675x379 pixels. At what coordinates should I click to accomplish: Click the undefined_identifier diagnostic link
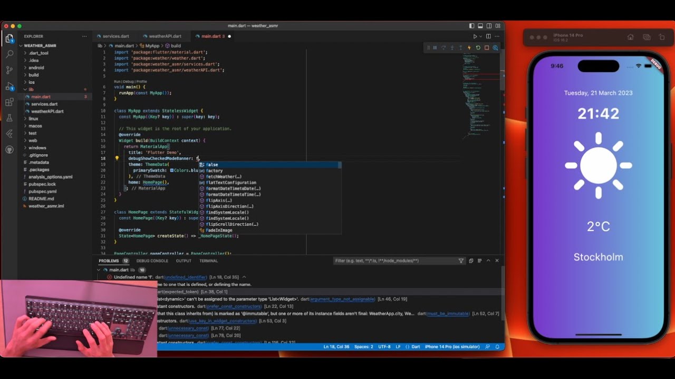point(185,277)
